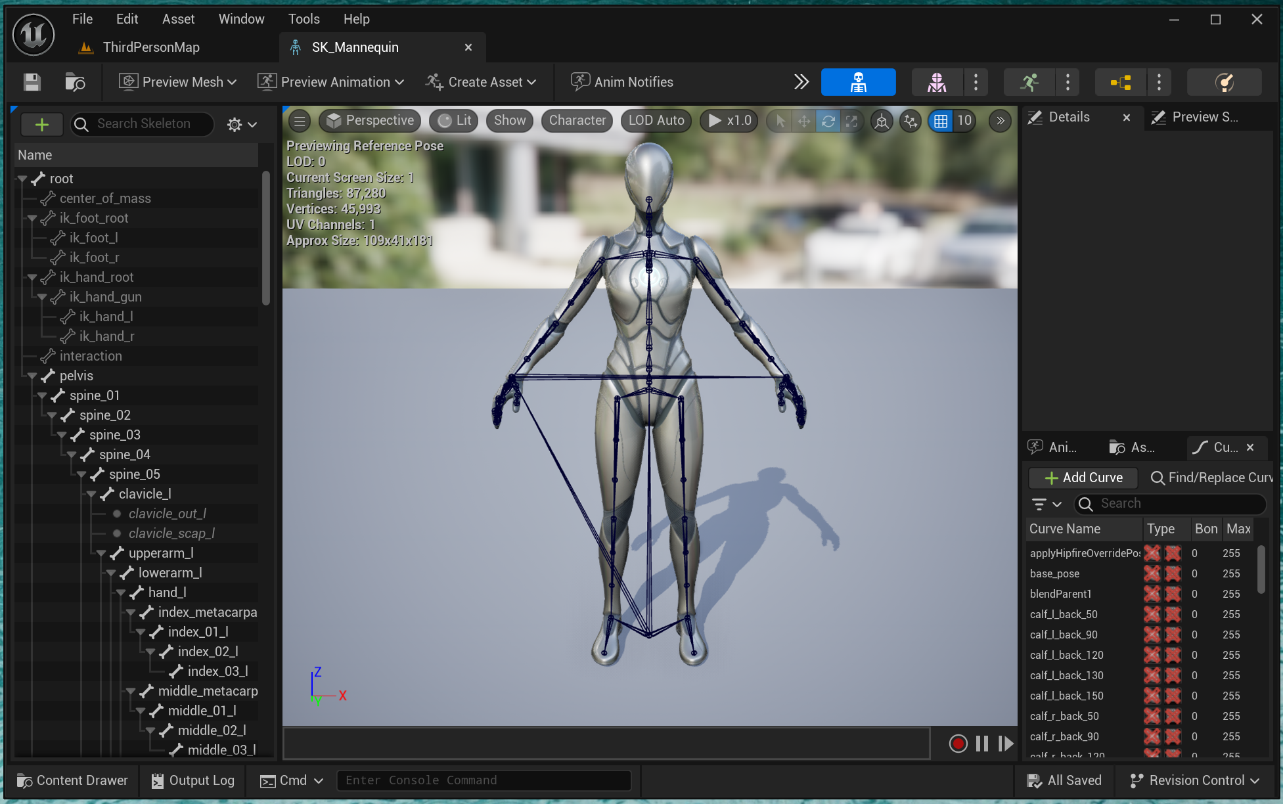Viewport: 1283px width, 804px height.
Task: Click the Record animation button
Action: [958, 744]
